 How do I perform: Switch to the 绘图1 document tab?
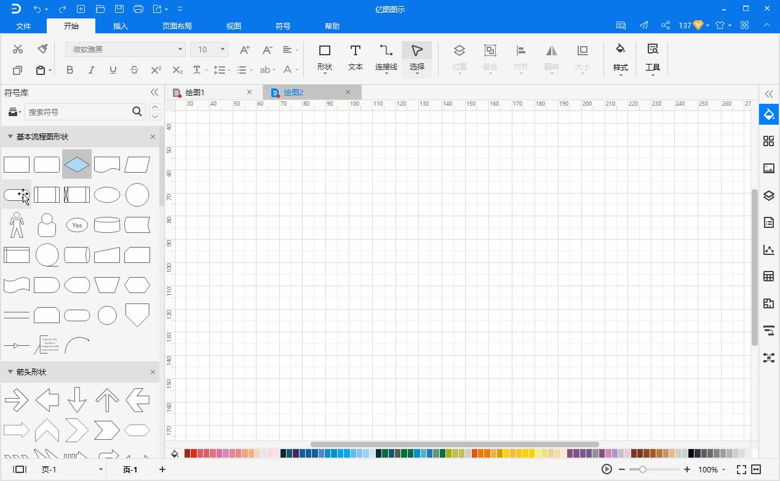pos(195,92)
